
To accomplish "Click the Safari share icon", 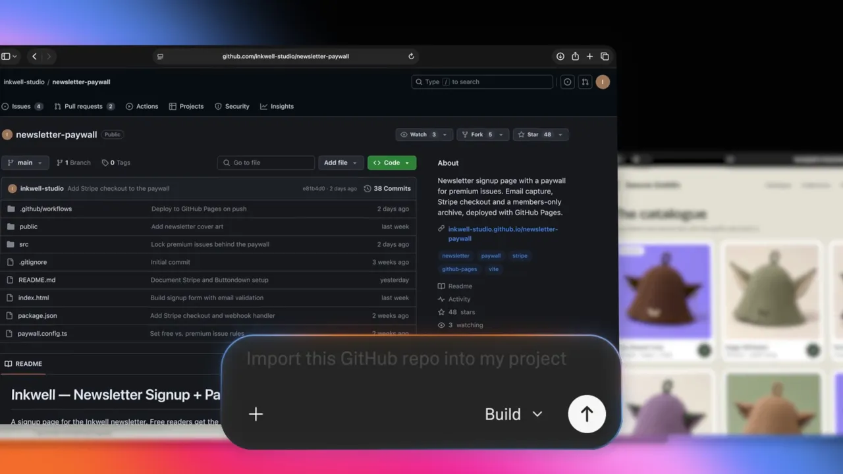I will coord(575,57).
